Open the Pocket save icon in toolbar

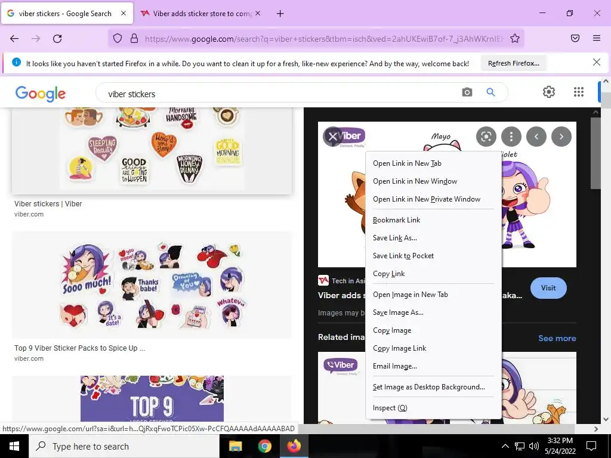pos(575,38)
